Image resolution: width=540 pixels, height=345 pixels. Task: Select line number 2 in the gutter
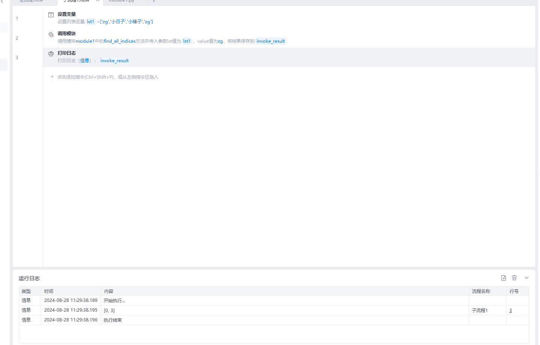tap(17, 38)
